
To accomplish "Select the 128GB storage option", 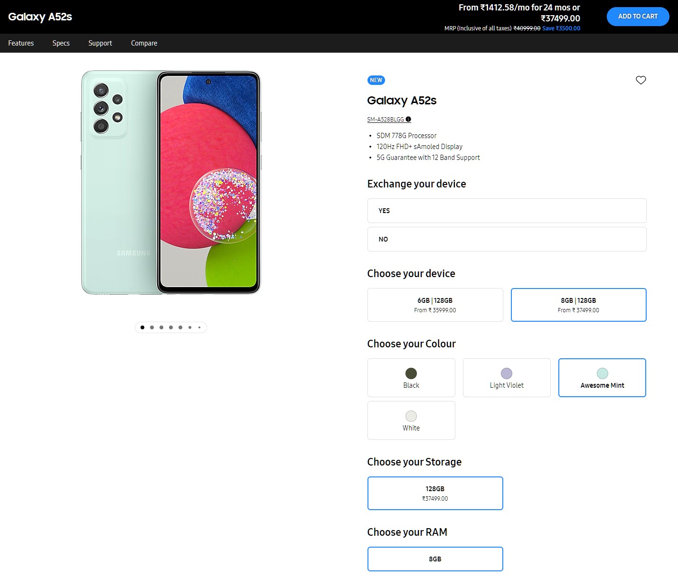I will coord(435,493).
